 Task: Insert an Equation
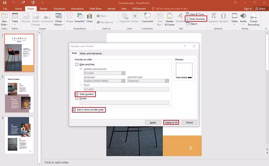click(214, 18)
